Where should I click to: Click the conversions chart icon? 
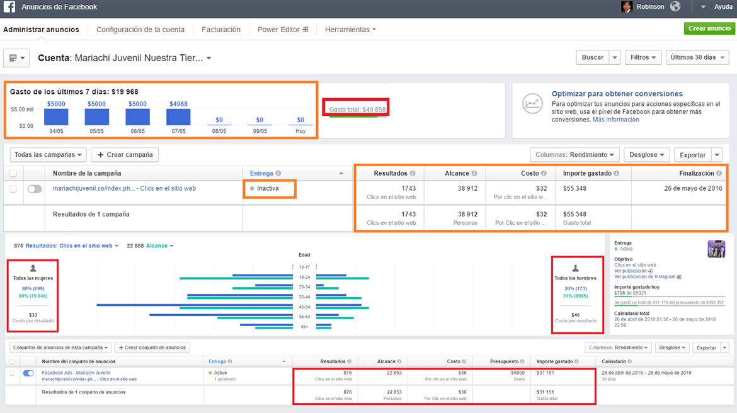(532, 103)
